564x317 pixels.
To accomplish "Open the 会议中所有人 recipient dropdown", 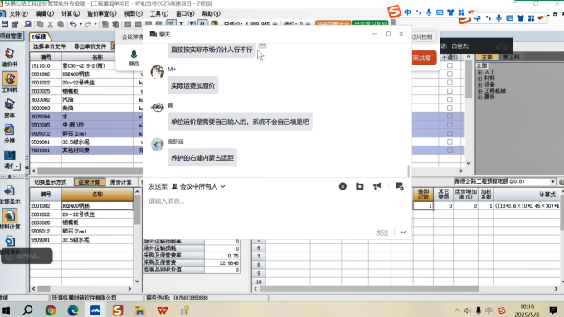I will pos(198,186).
